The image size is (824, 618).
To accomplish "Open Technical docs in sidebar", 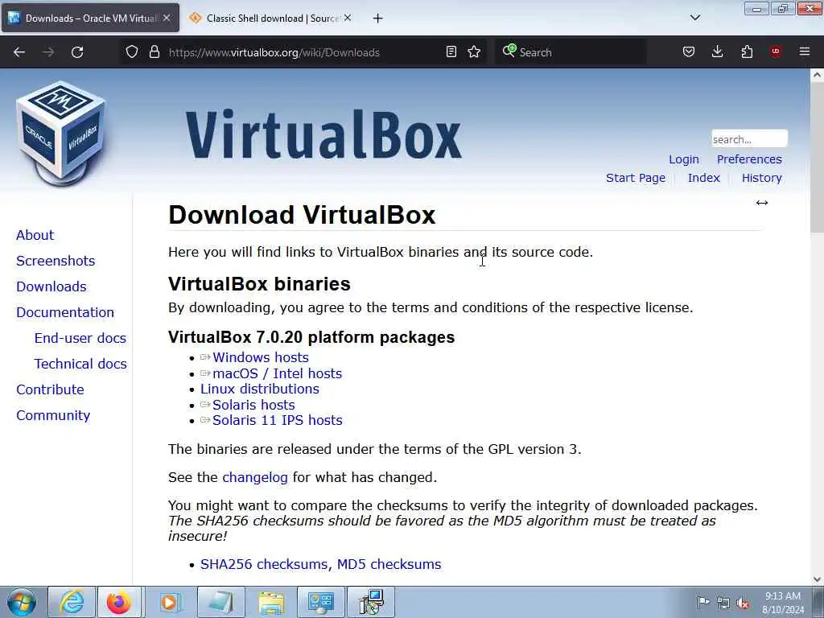I will click(80, 364).
